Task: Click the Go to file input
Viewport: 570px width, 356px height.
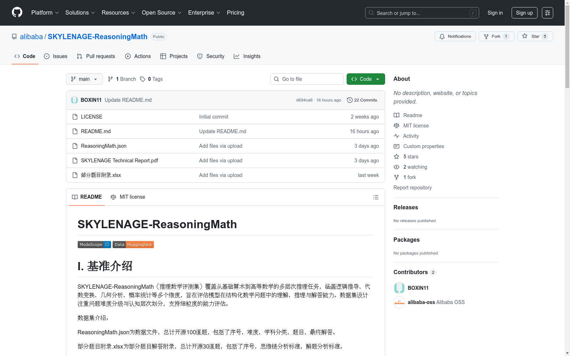Action: pyautogui.click(x=307, y=79)
